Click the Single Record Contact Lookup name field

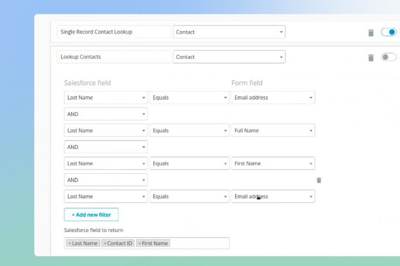(113, 32)
